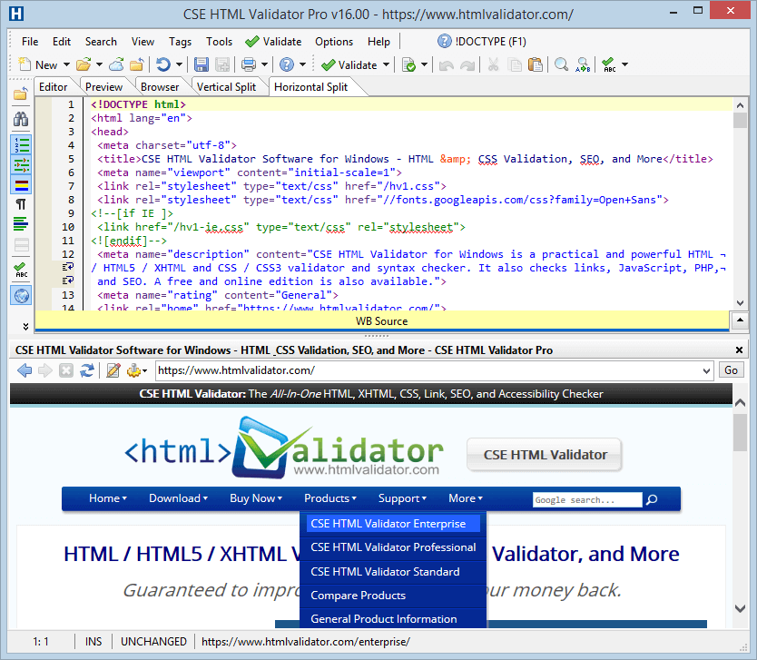Switch to the Vertical Split tab
Screen dimensions: 757x660
point(226,87)
